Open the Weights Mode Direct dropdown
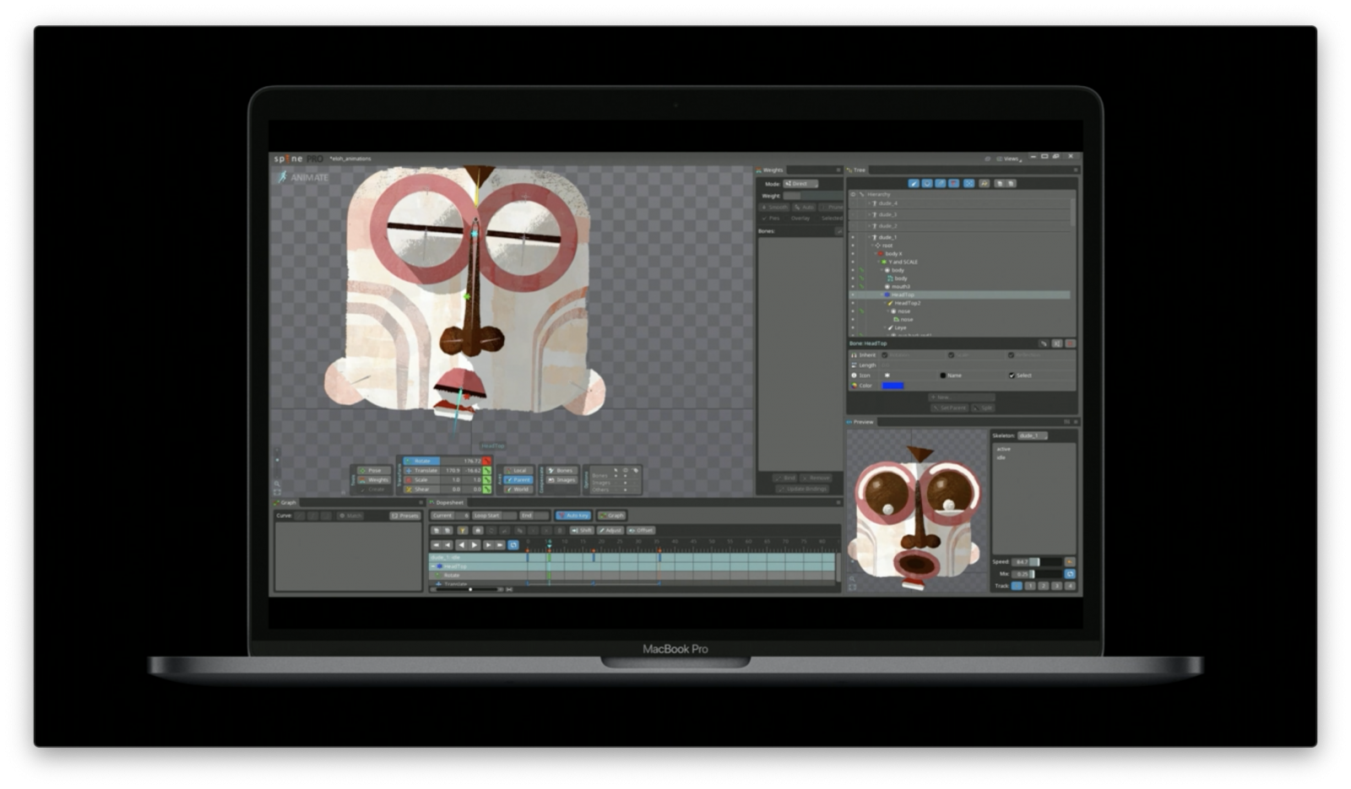This screenshot has width=1351, height=789. [x=800, y=183]
